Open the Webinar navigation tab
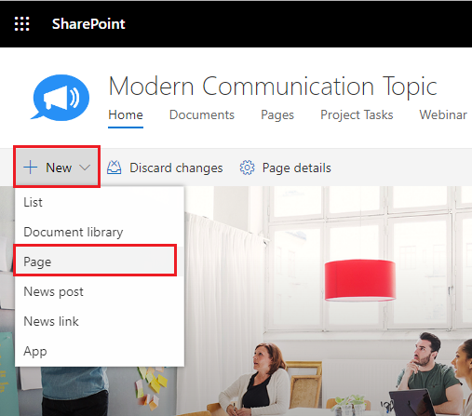This screenshot has width=472, height=416. (443, 115)
